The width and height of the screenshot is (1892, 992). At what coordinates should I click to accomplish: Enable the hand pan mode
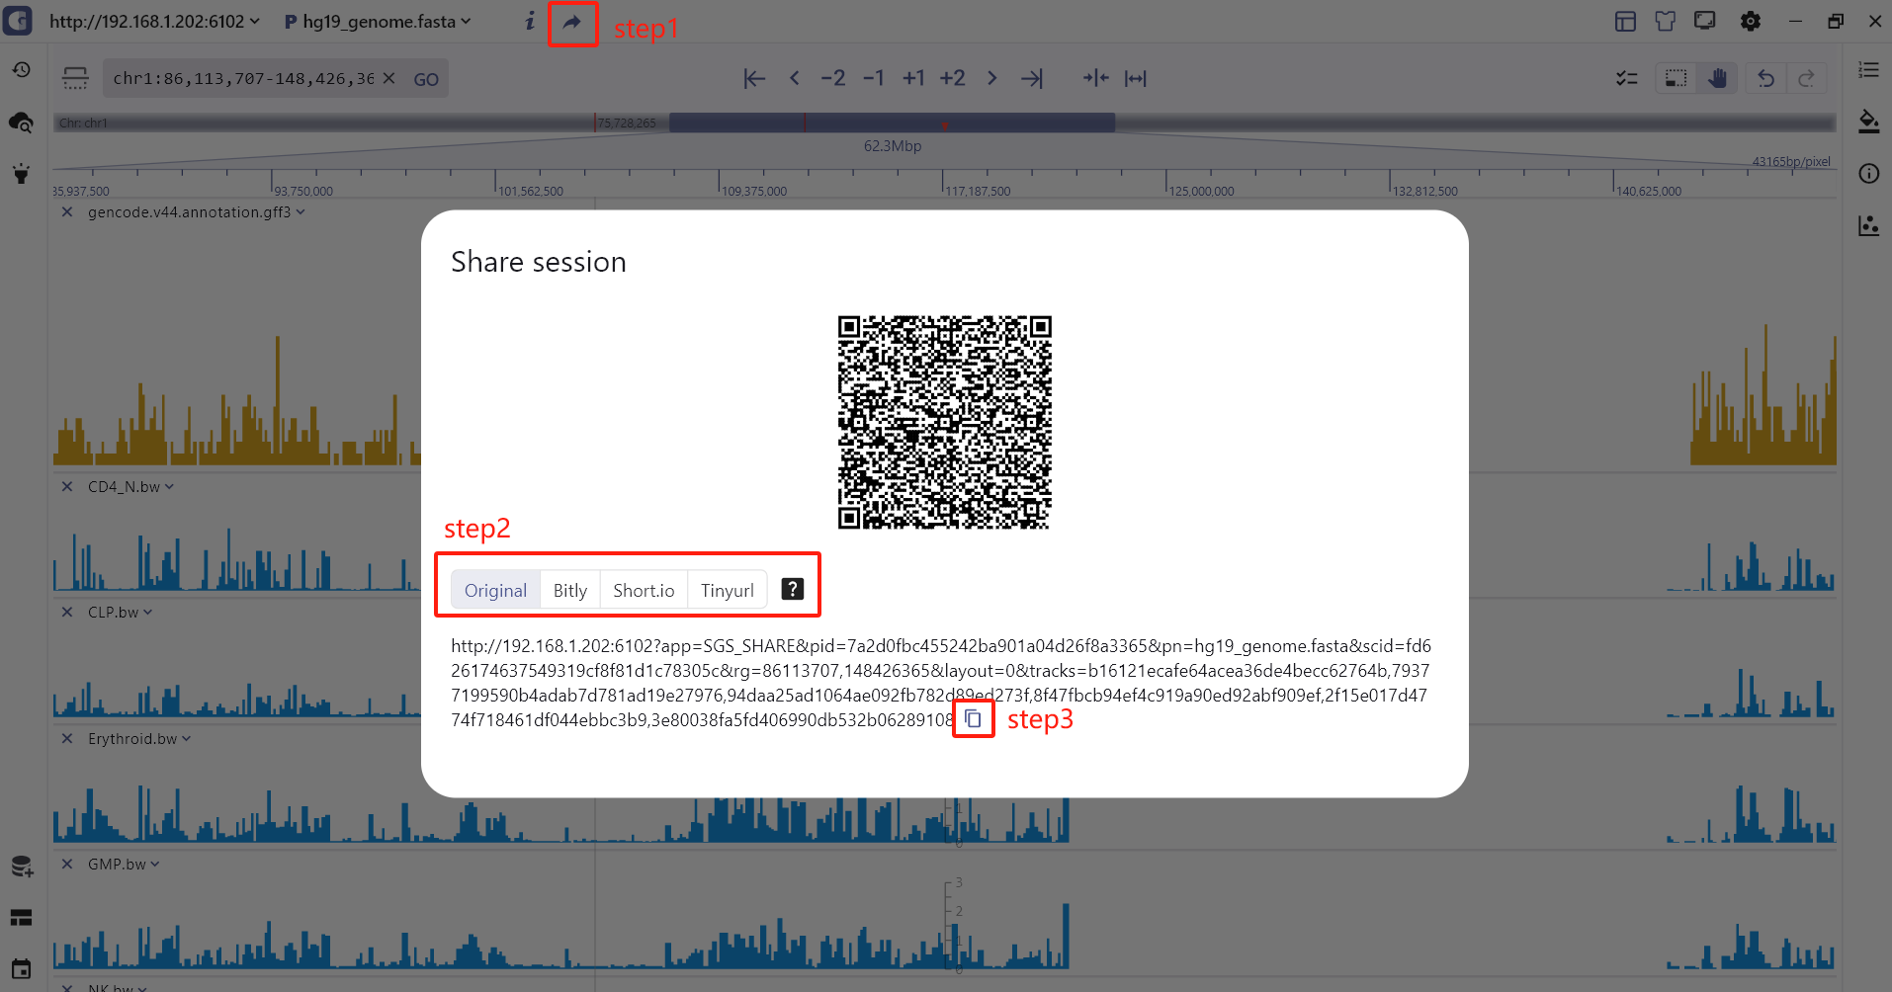(1718, 78)
